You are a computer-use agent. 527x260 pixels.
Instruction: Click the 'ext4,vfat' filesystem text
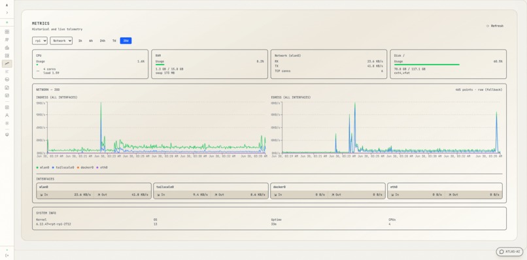(x=402, y=73)
